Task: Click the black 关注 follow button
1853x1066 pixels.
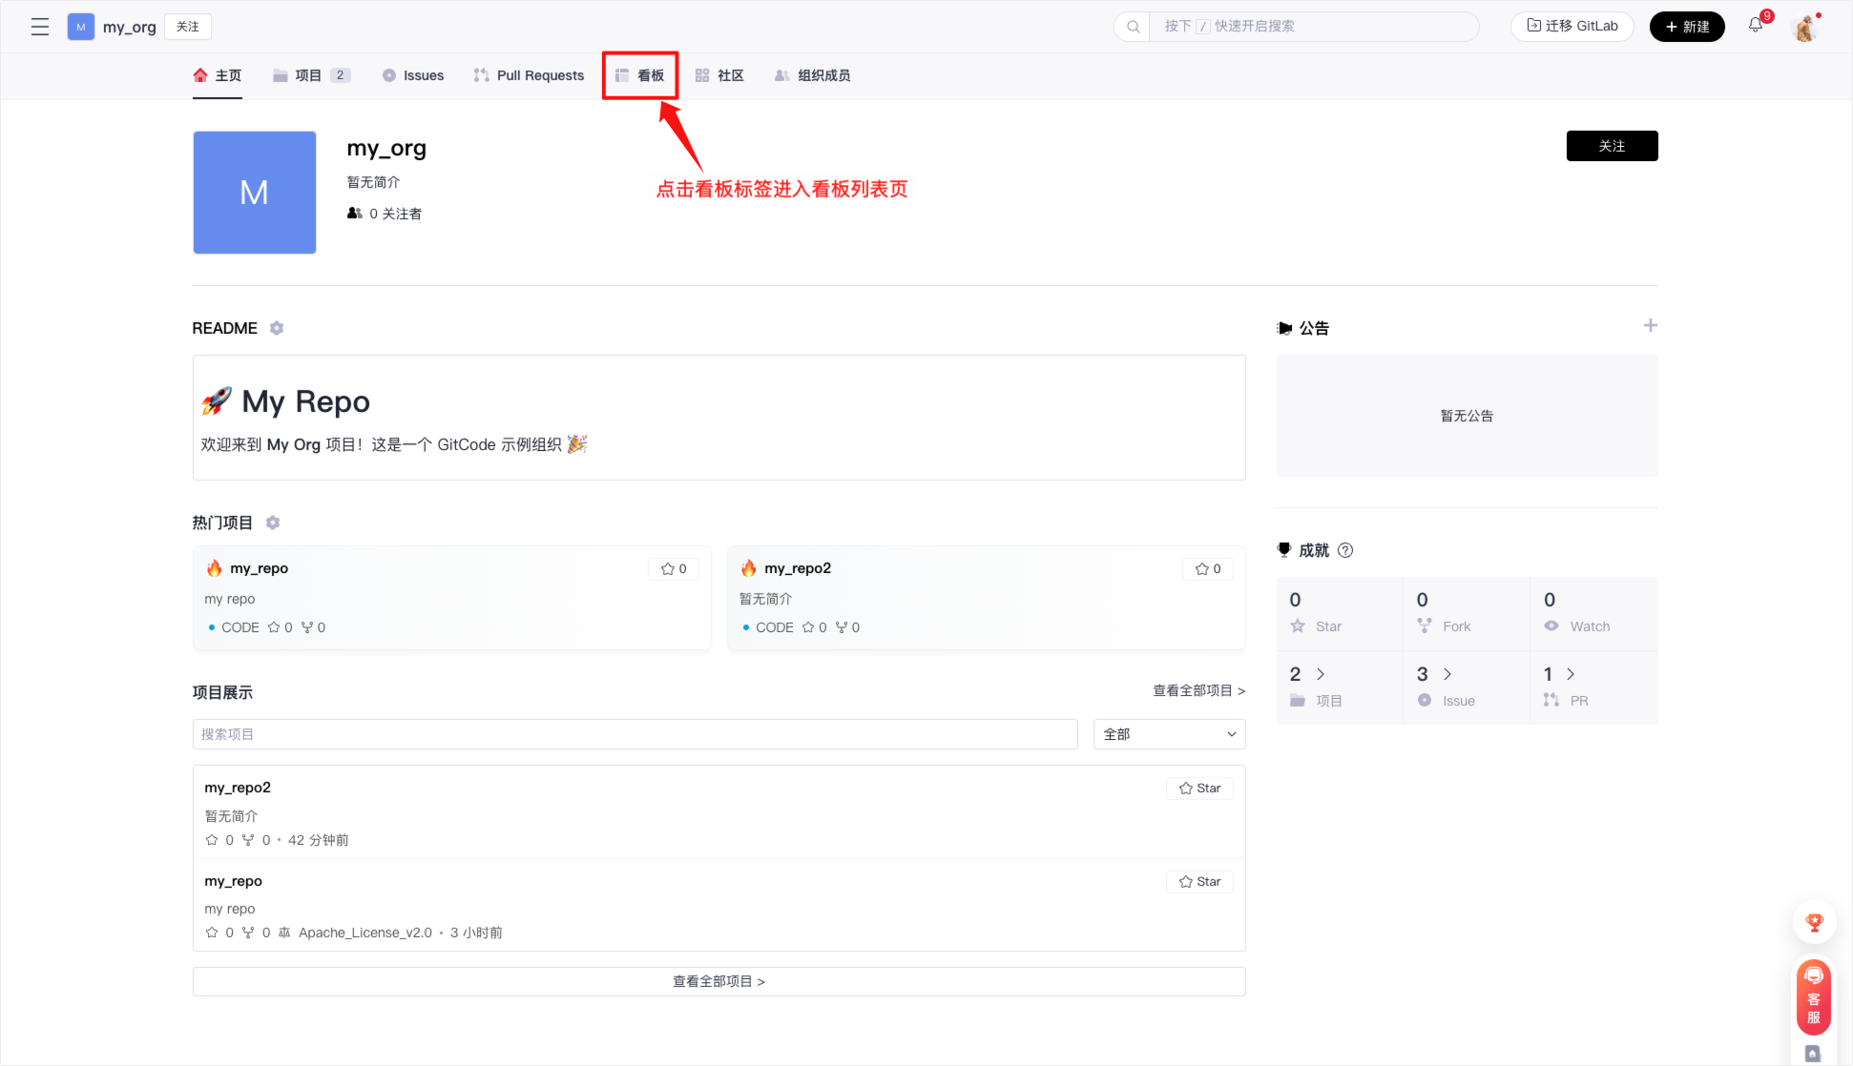Action: [1612, 146]
